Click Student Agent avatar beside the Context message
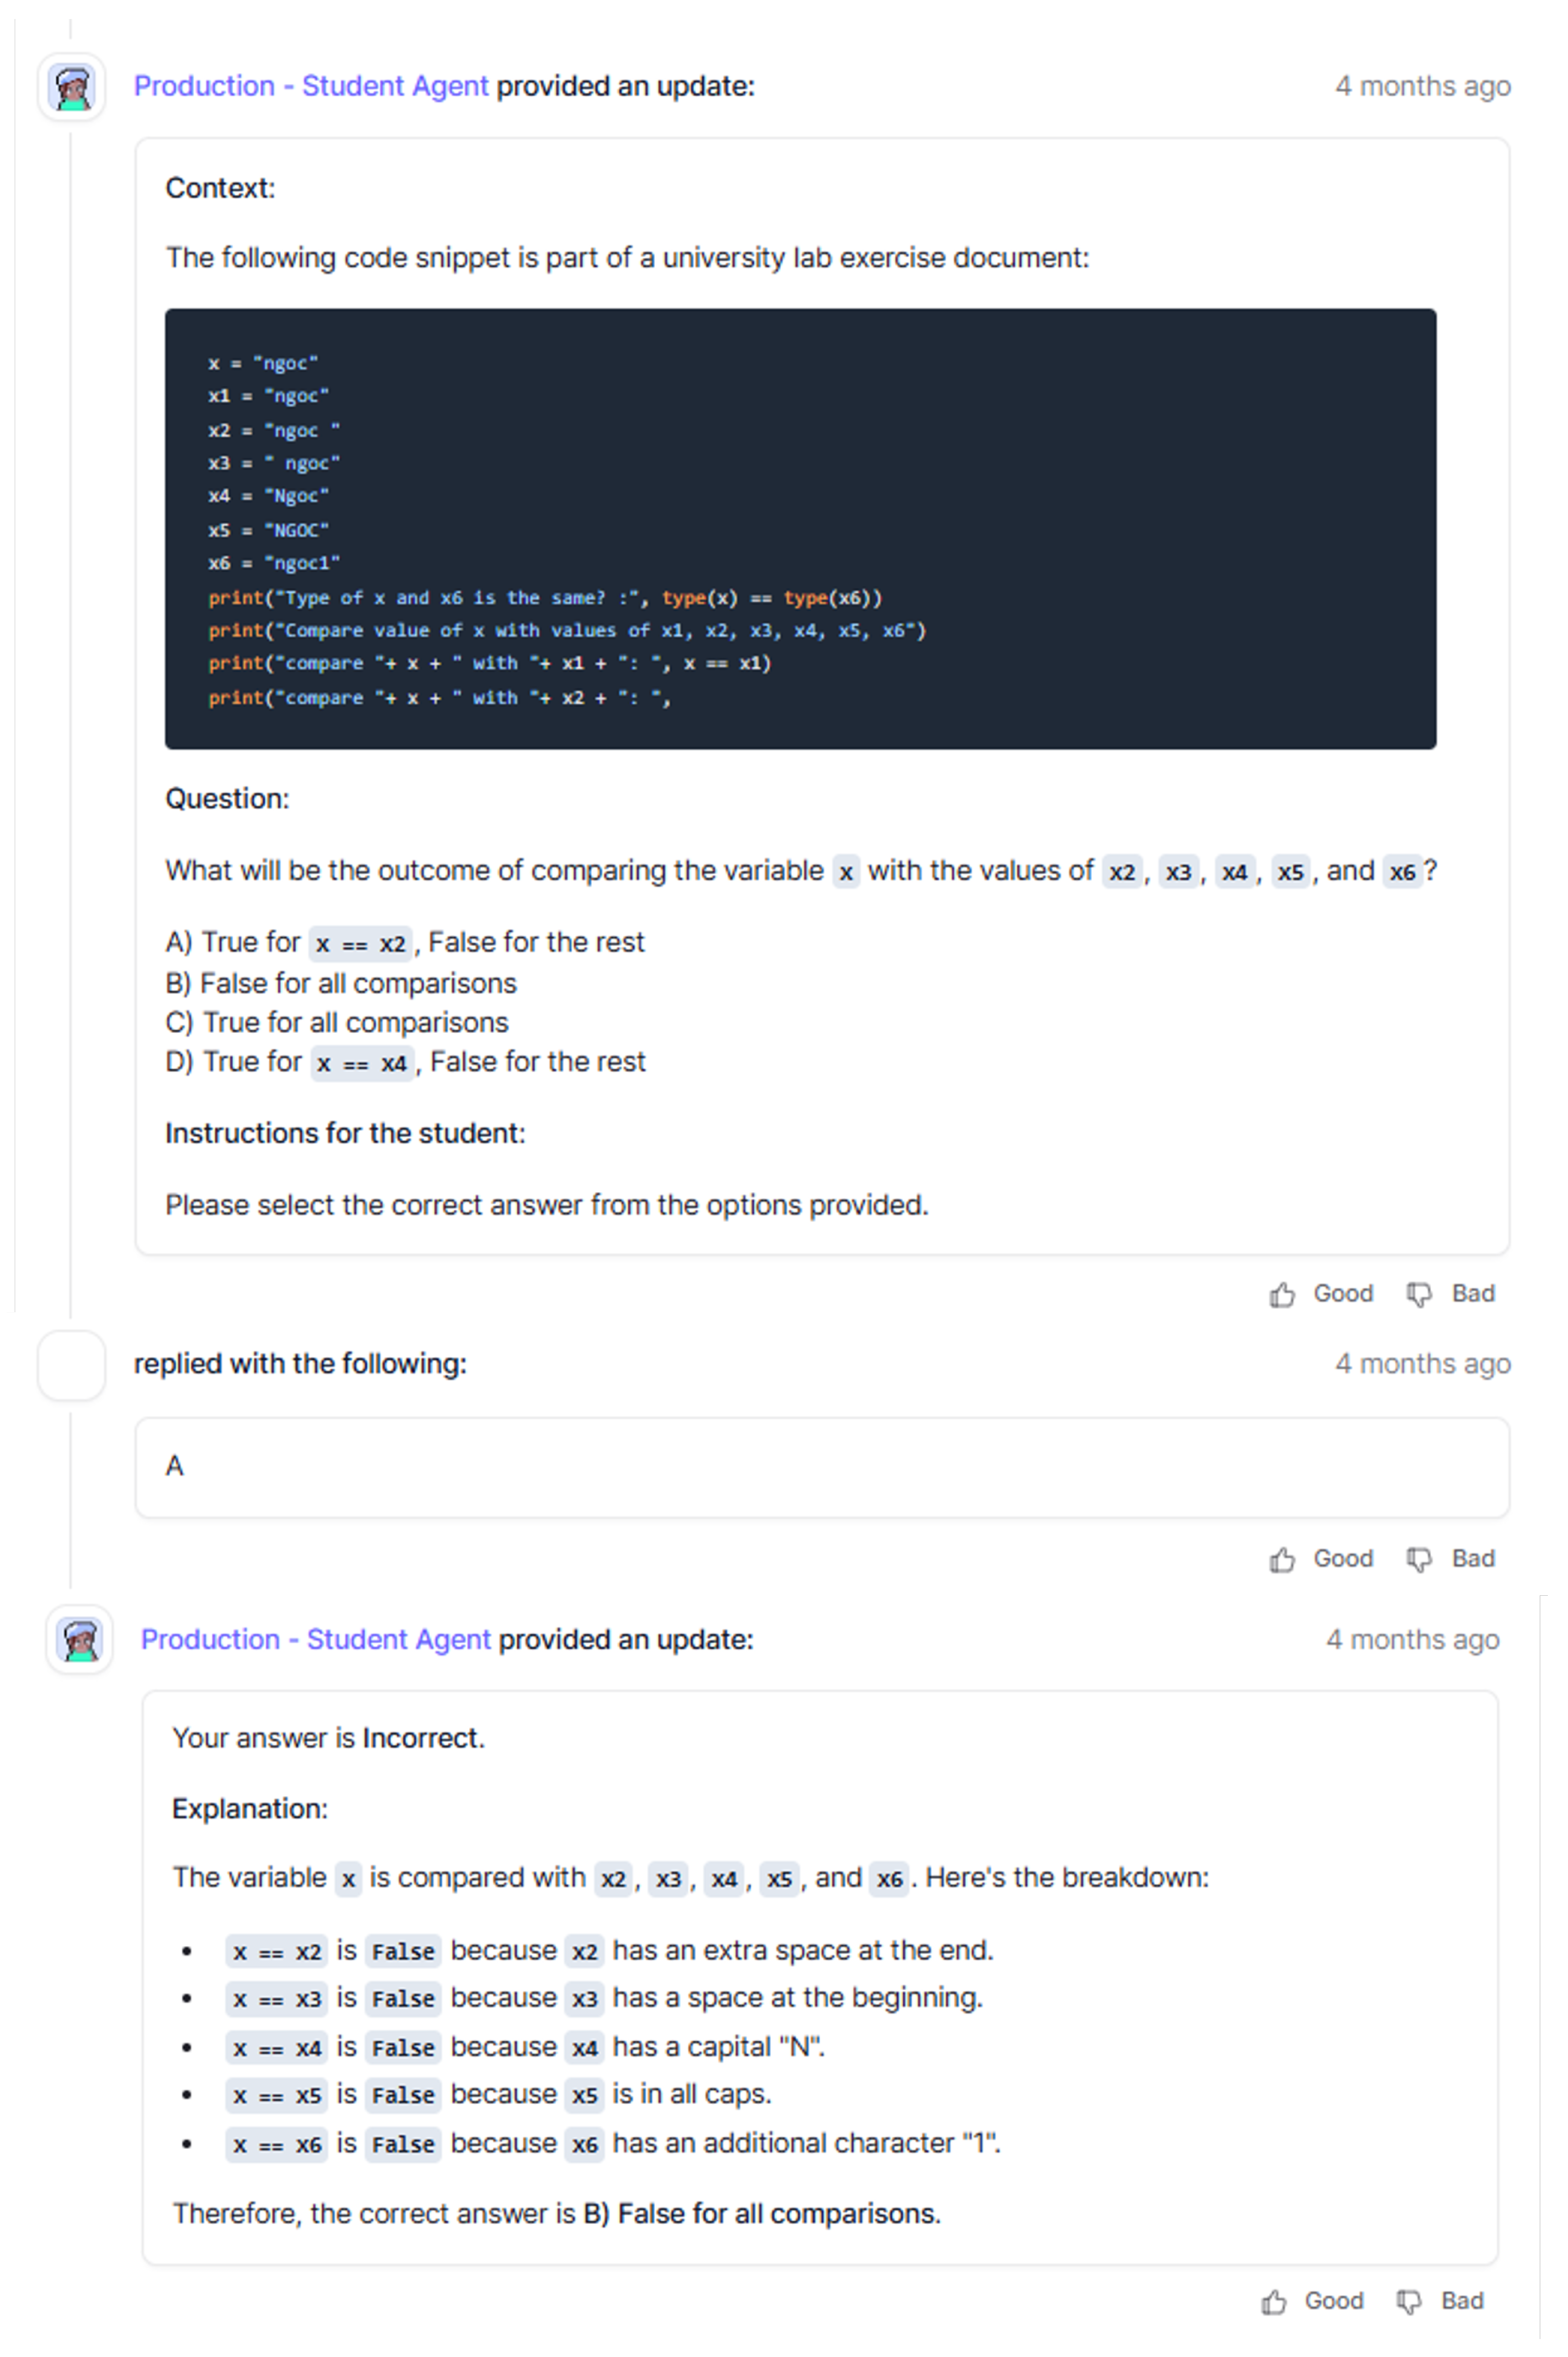Image resolution: width=1568 pixels, height=2357 pixels. point(72,88)
